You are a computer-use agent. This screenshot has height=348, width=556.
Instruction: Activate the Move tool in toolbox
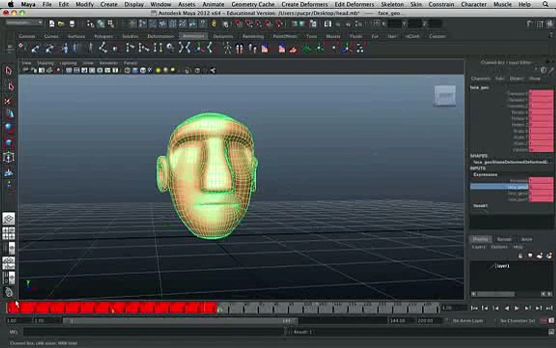coord(9,114)
